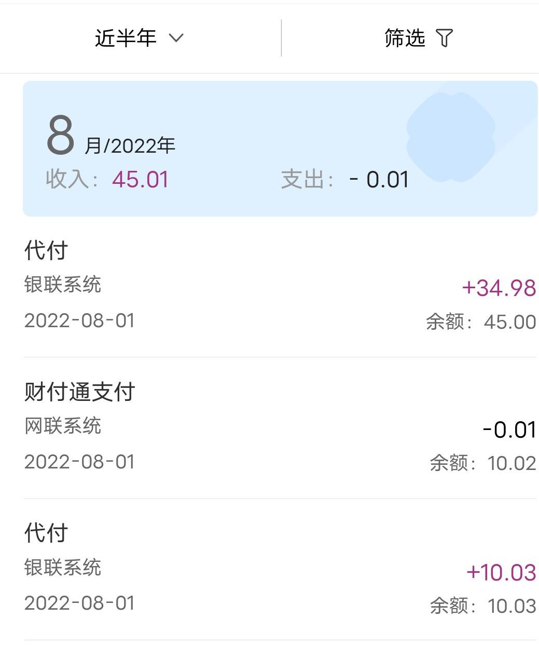Click balance 余额 45.00 text
This screenshot has height=645, width=539.
[x=481, y=322]
